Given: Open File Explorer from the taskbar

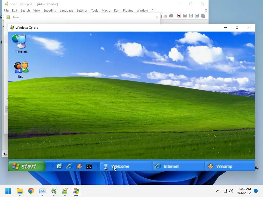Looking at the screenshot, I should point(20,191).
